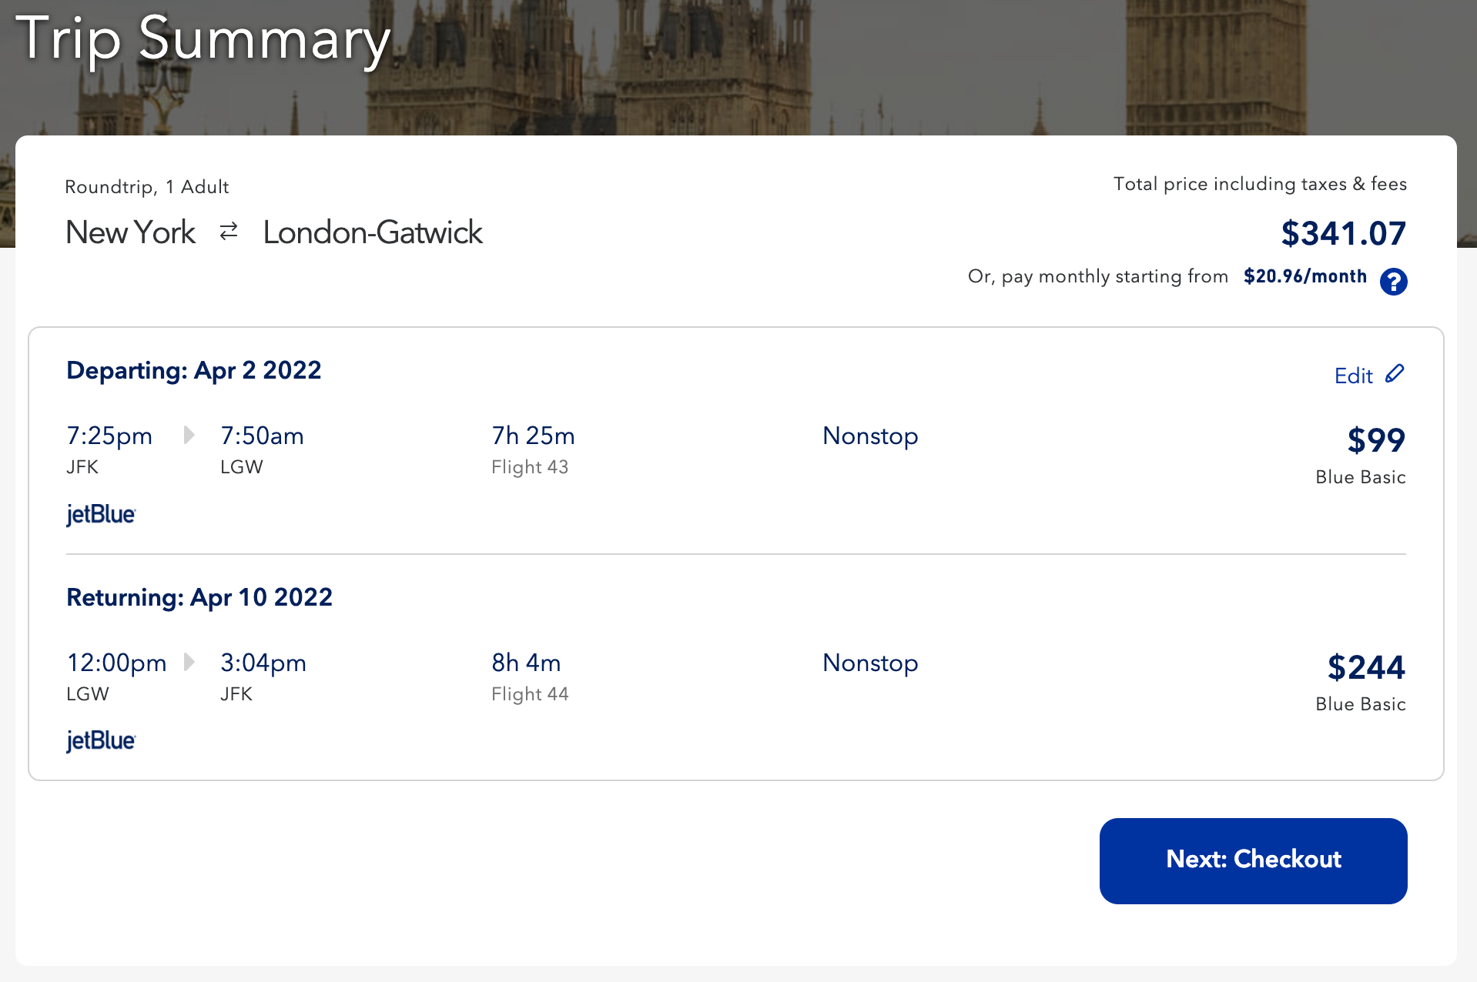Click the roundtrip swap arrows icon

click(x=229, y=232)
